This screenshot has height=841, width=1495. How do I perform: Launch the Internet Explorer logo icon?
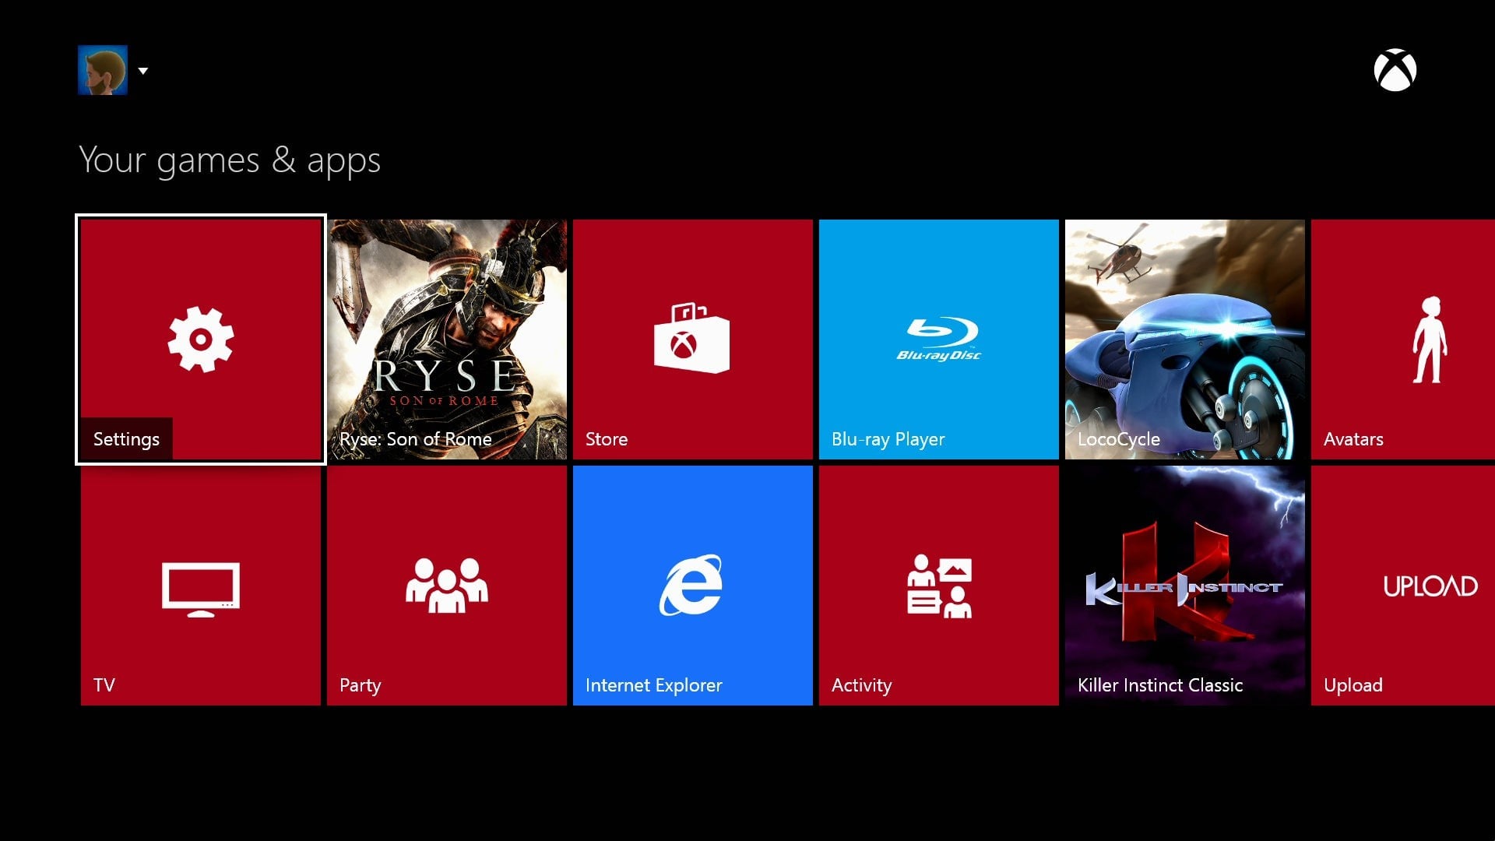[x=691, y=586]
